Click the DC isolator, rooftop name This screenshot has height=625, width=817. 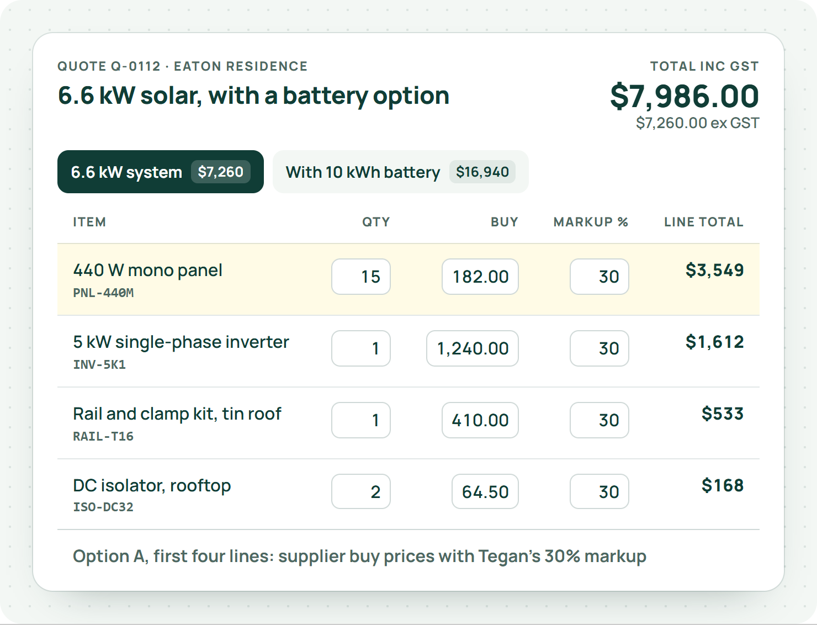click(x=152, y=485)
